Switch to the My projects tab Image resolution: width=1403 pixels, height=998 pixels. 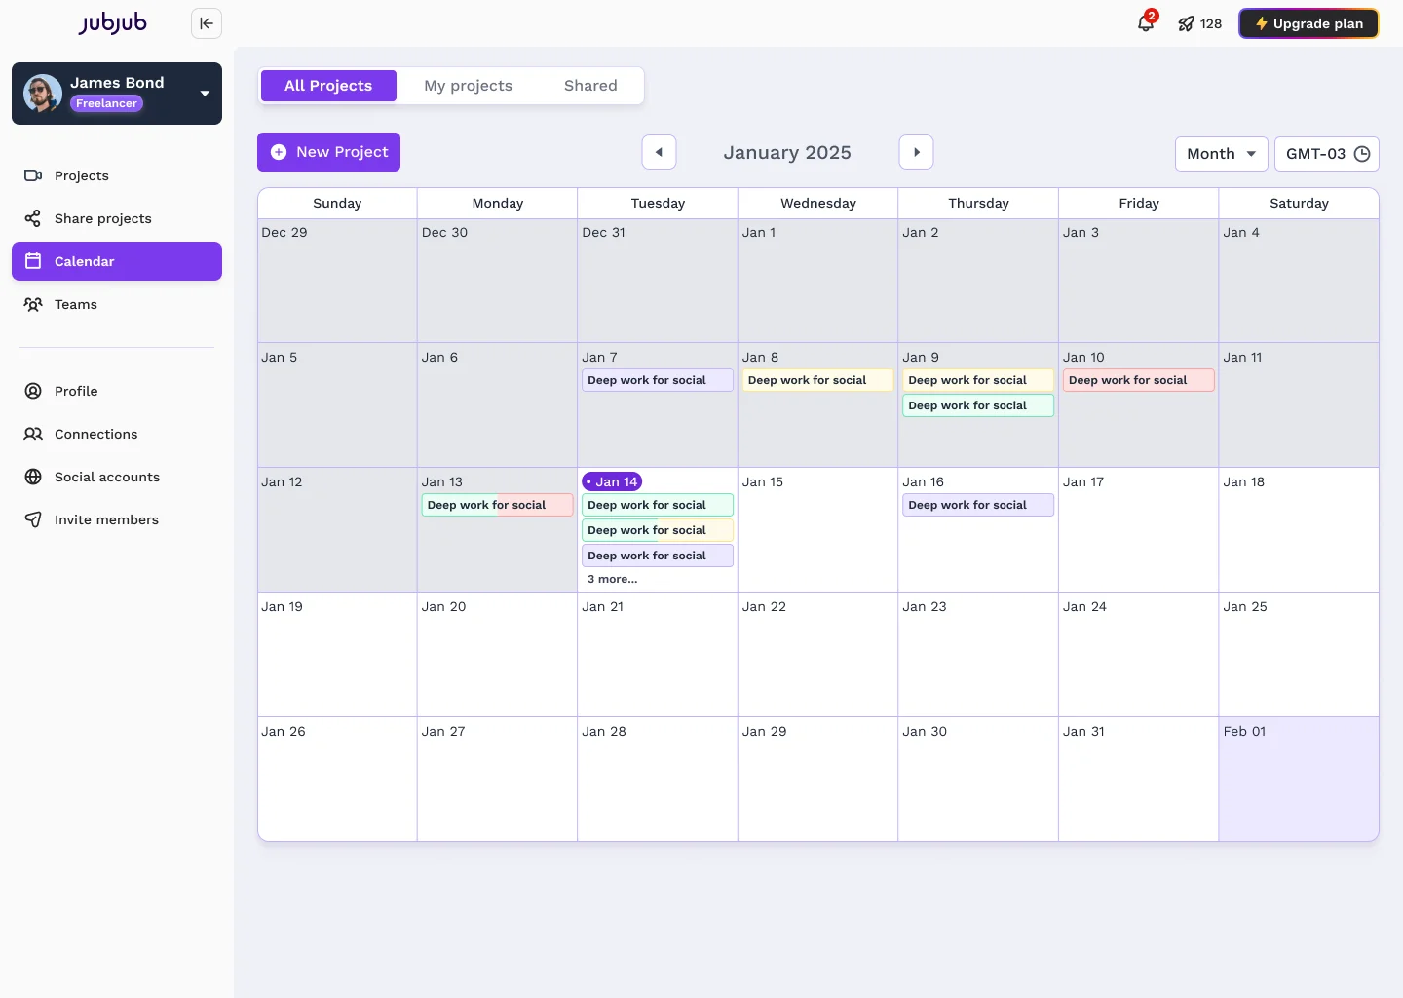pyautogui.click(x=469, y=86)
